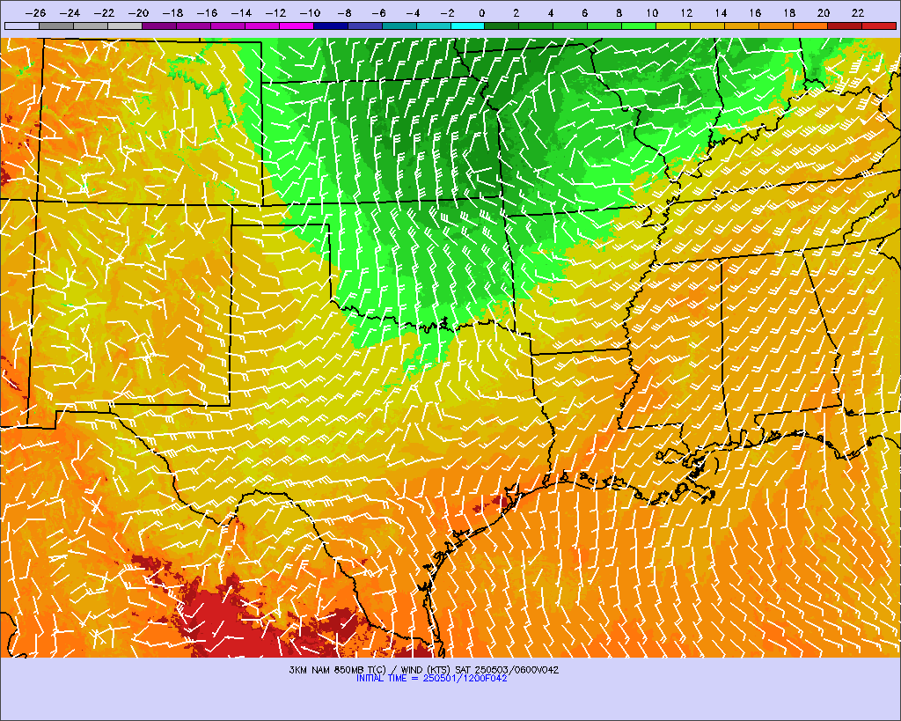Click the "-4" legend label
Viewport: 901px width, 721px height.
(413, 12)
